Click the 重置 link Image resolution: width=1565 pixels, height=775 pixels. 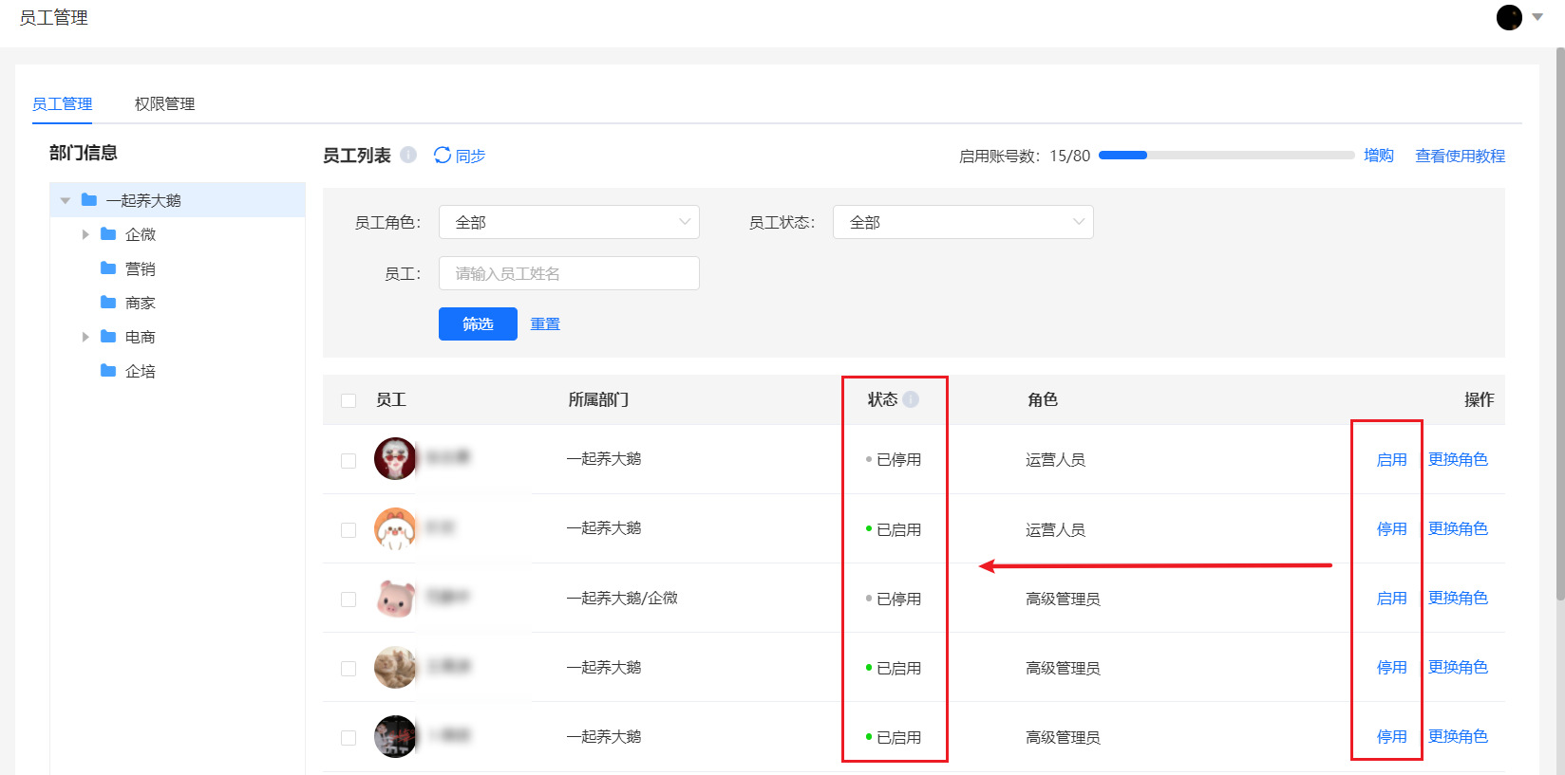545,323
